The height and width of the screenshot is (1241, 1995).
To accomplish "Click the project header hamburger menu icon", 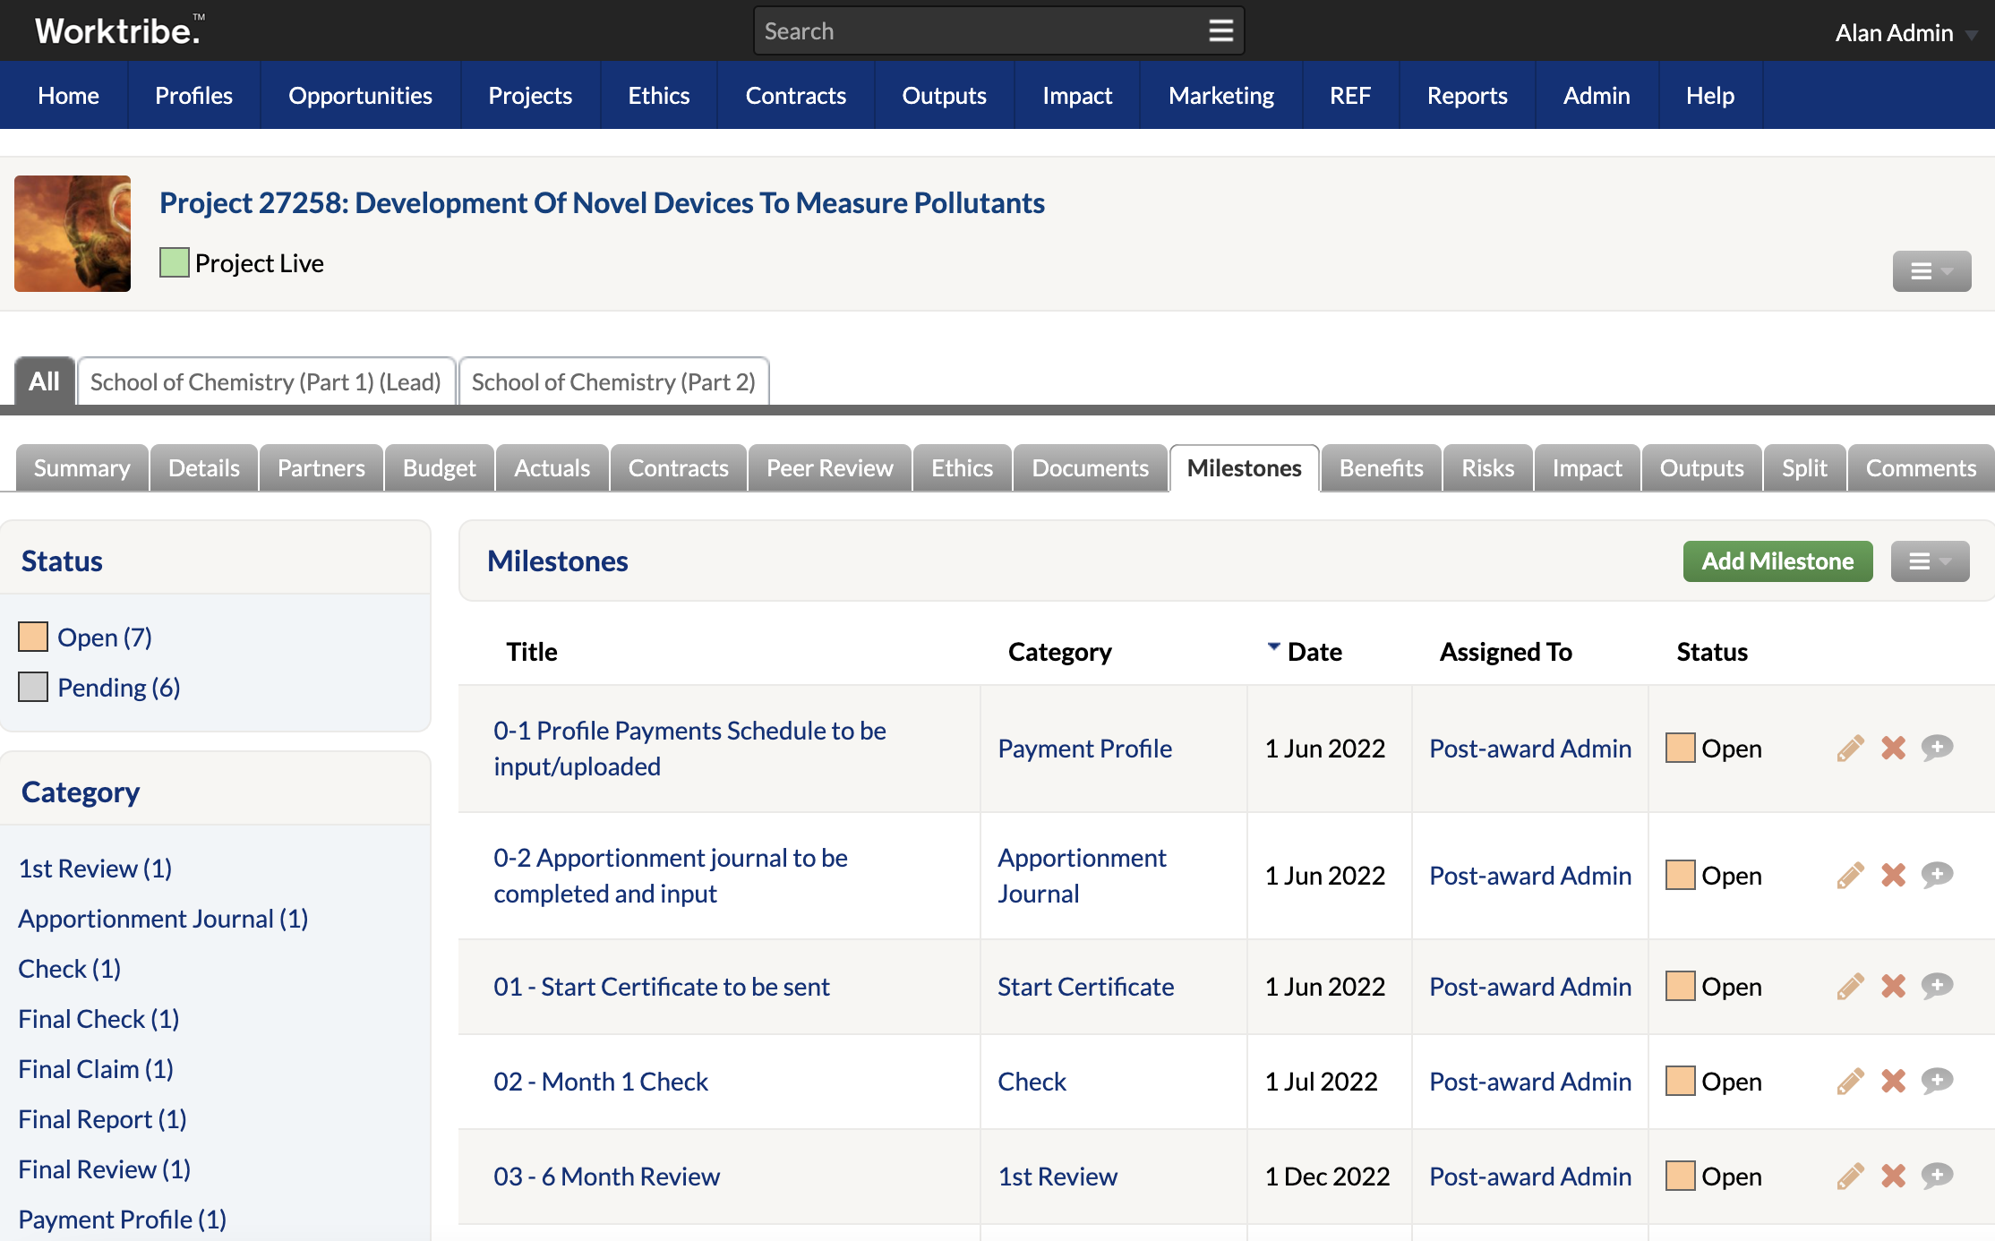I will click(x=1932, y=270).
